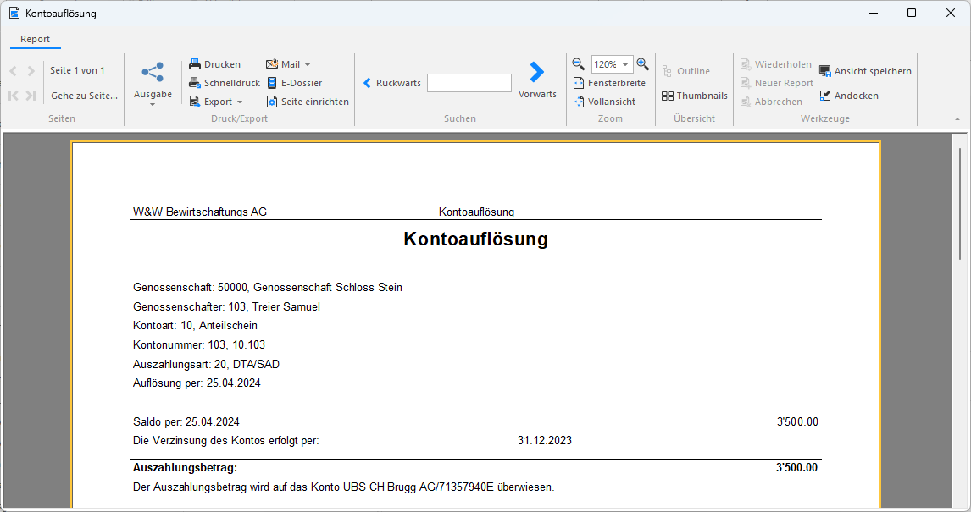Screen dimensions: 971x512
Task: Open Seite einrichten page setup
Action: pos(308,102)
